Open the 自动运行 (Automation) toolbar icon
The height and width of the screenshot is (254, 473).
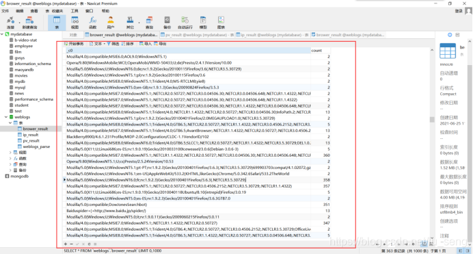185,23
